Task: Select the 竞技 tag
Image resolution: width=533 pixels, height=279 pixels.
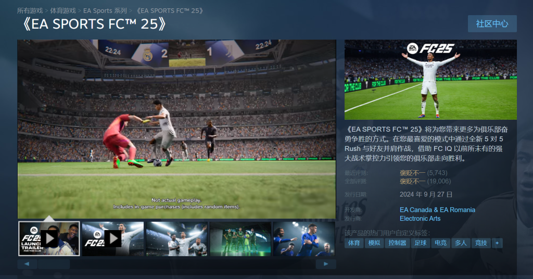Action: coord(480,243)
